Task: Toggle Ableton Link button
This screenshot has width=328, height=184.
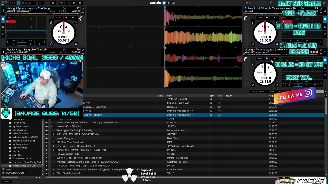Action: coord(41,3)
